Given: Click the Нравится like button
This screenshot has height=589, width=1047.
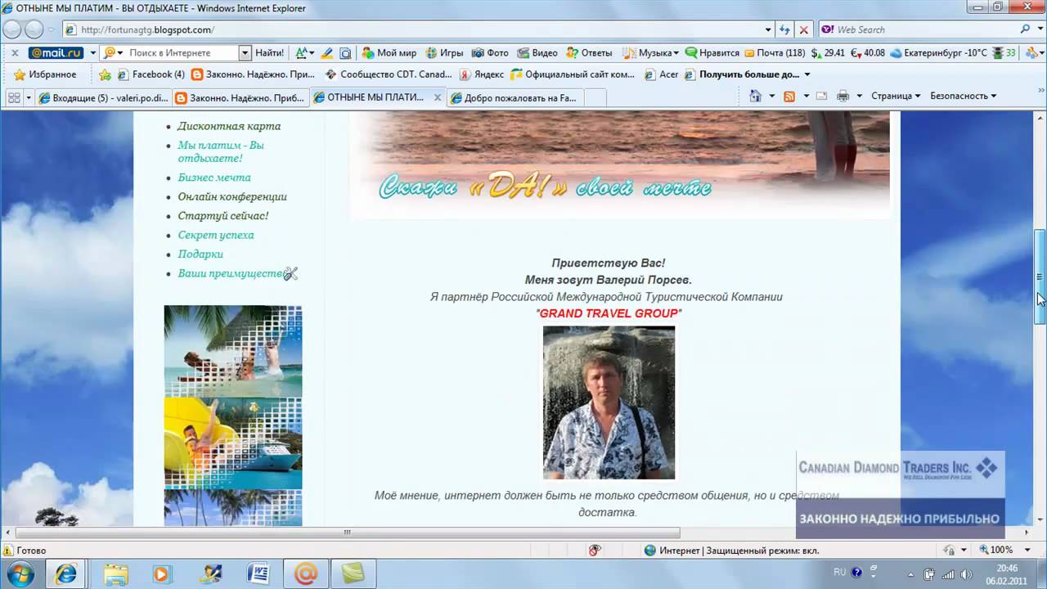Looking at the screenshot, I should pos(712,52).
